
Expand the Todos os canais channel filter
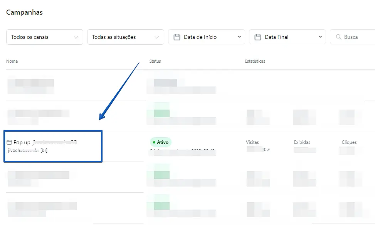point(44,37)
